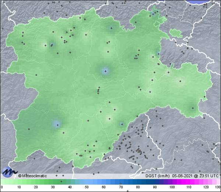Image resolution: width=221 pixels, height=192 pixels.
Task: Click the station marker overlapping the scale near 35
Action: click(61, 181)
